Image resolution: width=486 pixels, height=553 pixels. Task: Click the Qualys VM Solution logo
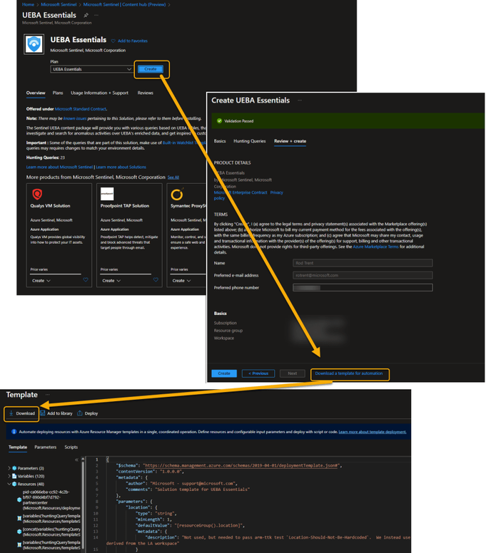click(37, 194)
